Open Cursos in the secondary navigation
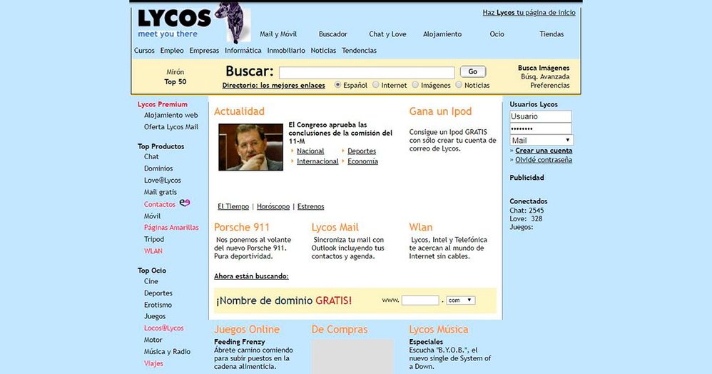 [144, 51]
